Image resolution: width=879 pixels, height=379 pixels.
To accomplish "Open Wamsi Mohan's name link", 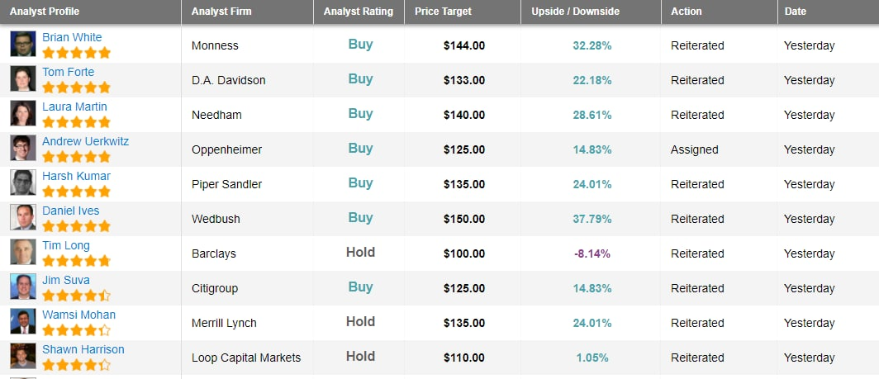I will tap(78, 315).
